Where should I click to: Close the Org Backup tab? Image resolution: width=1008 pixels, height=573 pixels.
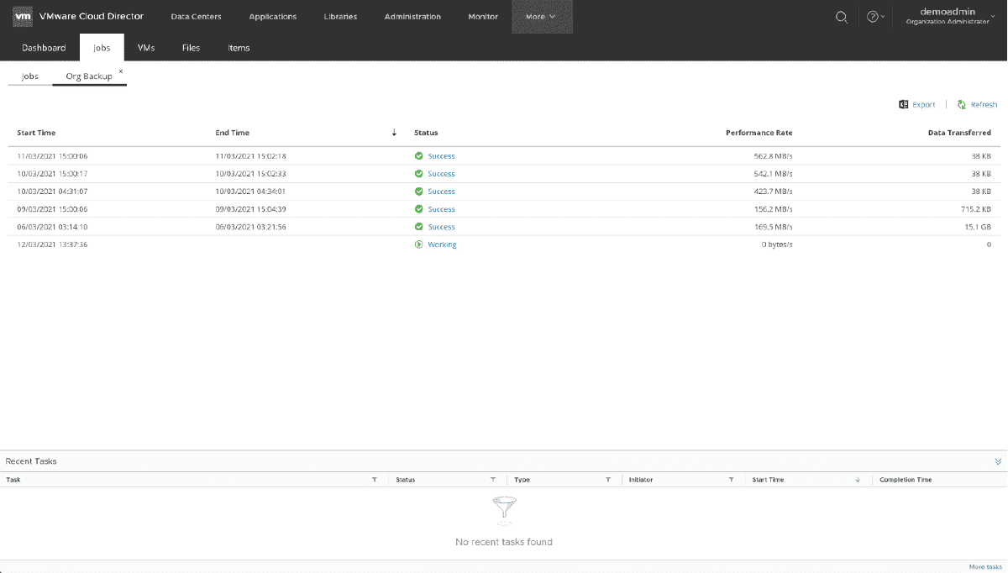[x=120, y=71]
